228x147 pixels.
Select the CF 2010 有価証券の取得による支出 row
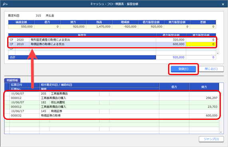click(112, 44)
